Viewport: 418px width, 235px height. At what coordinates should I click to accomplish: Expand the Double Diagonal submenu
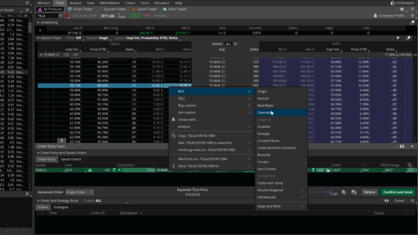point(281,190)
